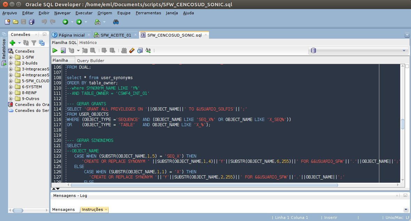The height and width of the screenshot is (221, 411).
Task: Open the Arquivo menu
Action: click(x=10, y=13)
